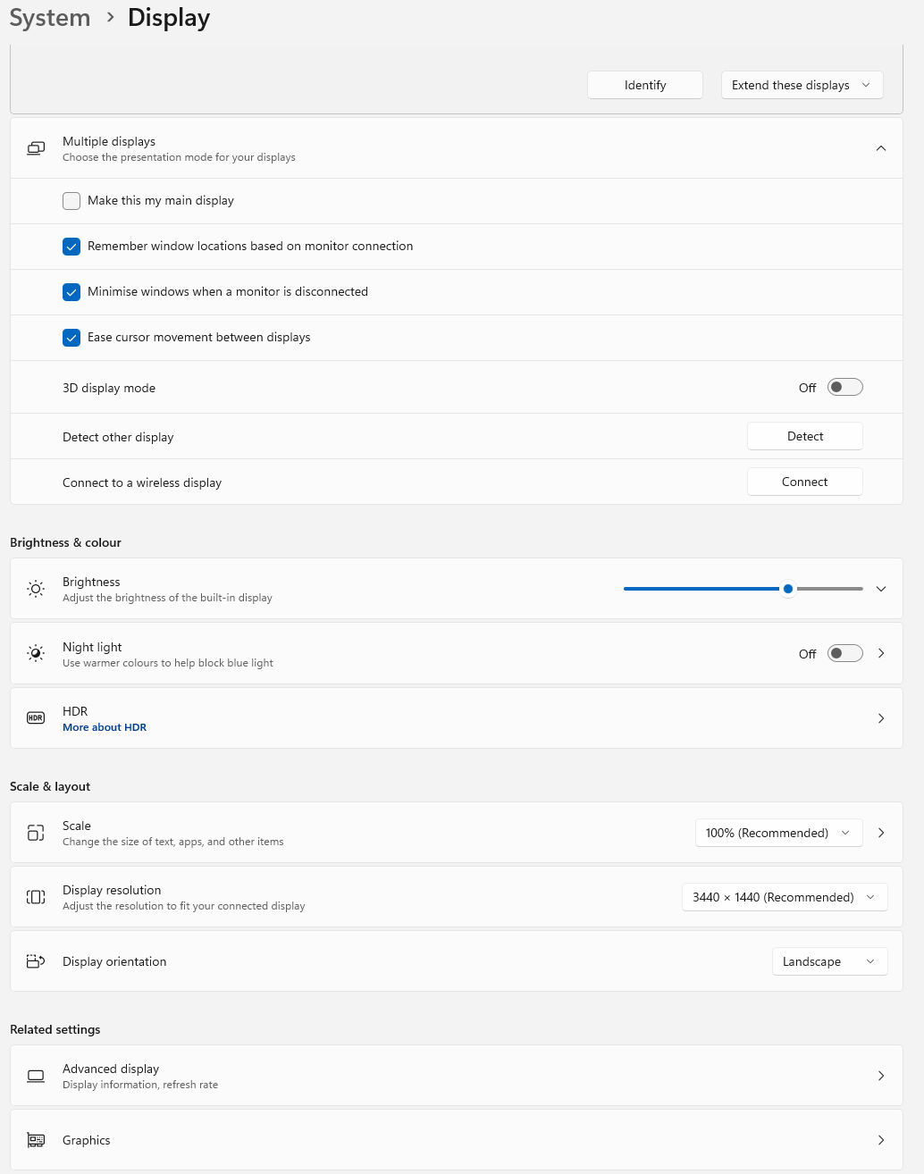Click the Display orientation icon
The width and height of the screenshot is (924, 1174).
point(36,961)
